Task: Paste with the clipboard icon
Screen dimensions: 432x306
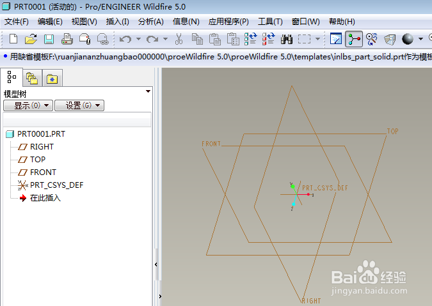Action: click(215, 39)
